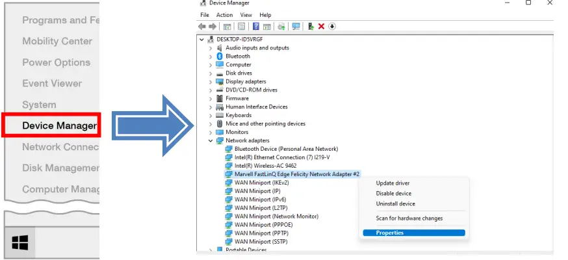This screenshot has height=260, width=568.
Task: Click the red X Uninstall device icon
Action: point(321,27)
